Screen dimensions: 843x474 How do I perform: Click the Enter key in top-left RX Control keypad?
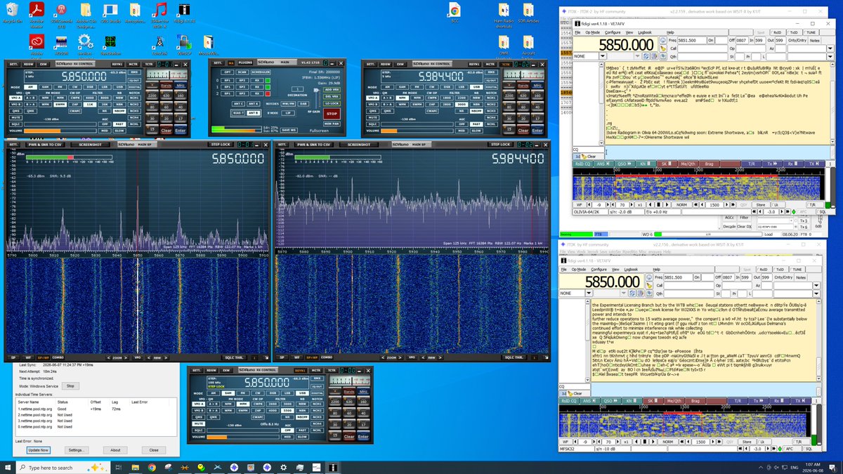tap(182, 130)
